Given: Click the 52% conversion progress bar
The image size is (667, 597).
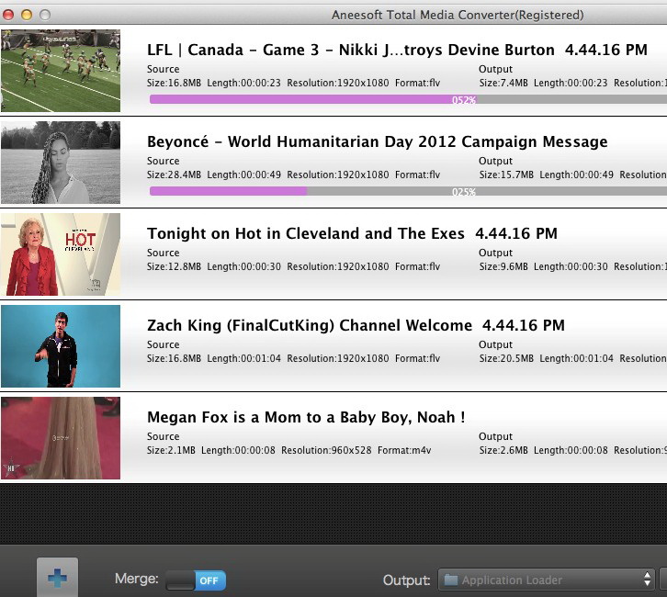Looking at the screenshot, I should point(404,99).
